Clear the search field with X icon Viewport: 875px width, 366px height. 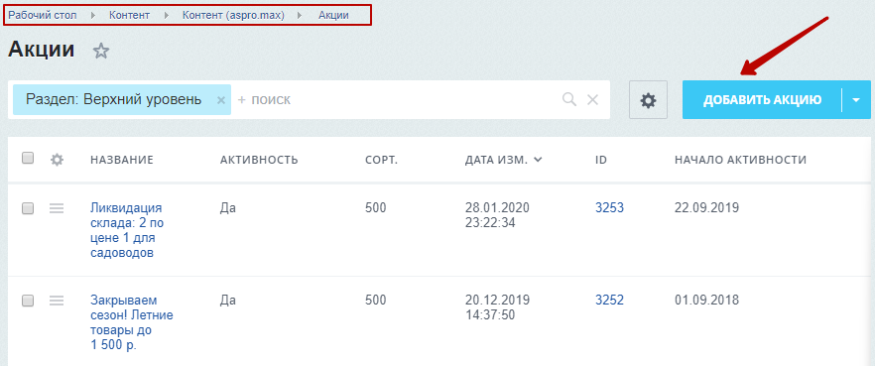(592, 100)
